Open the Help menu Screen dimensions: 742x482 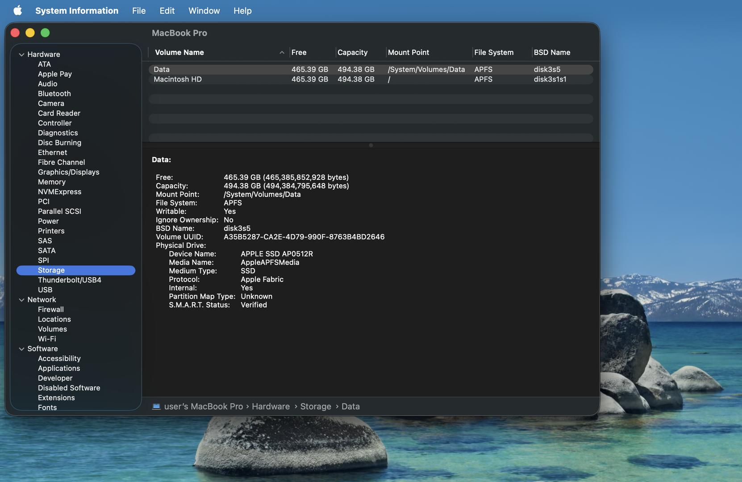pos(242,10)
